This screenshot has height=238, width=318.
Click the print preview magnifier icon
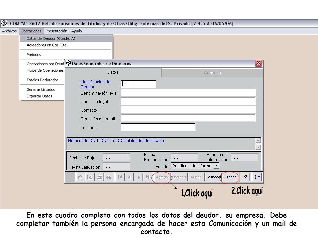pos(90,177)
